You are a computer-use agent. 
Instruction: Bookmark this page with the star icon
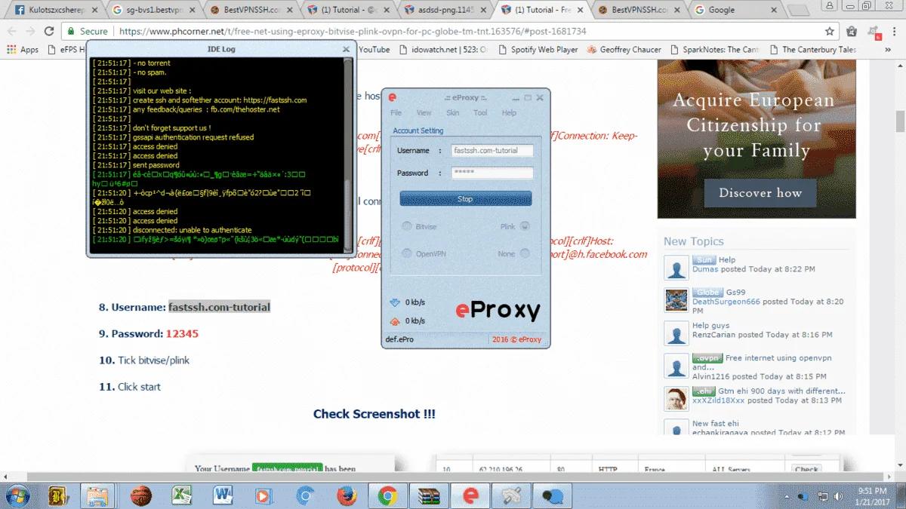830,32
